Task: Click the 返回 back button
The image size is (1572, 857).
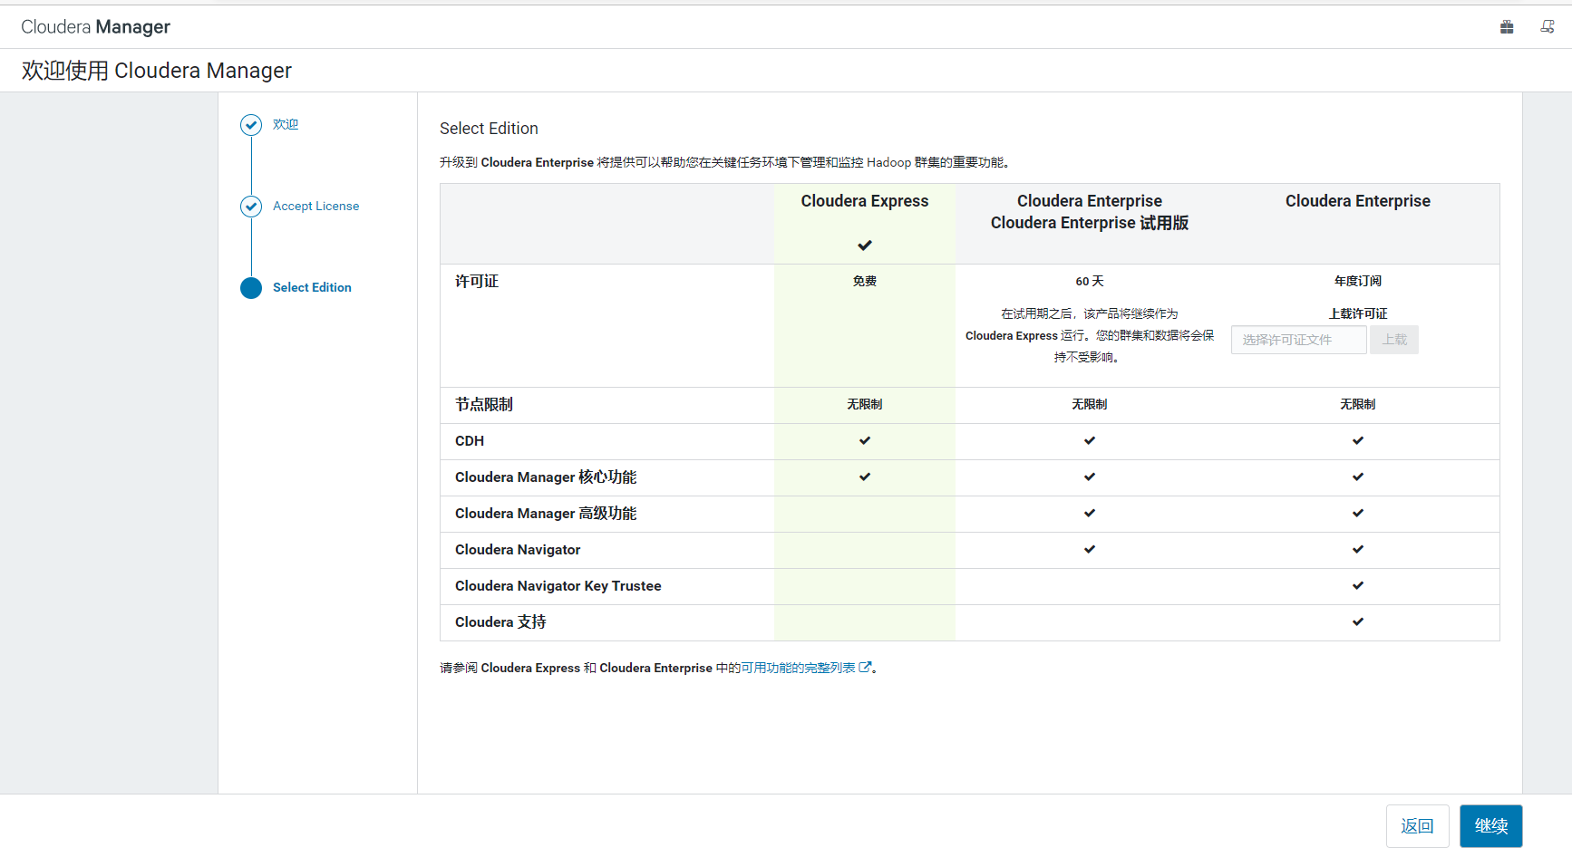Action: pos(1418,826)
